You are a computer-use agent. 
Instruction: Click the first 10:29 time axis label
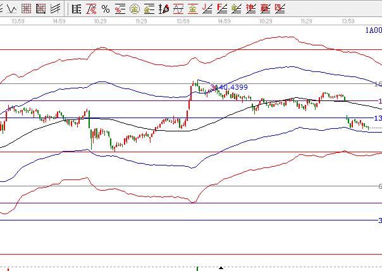point(99,21)
